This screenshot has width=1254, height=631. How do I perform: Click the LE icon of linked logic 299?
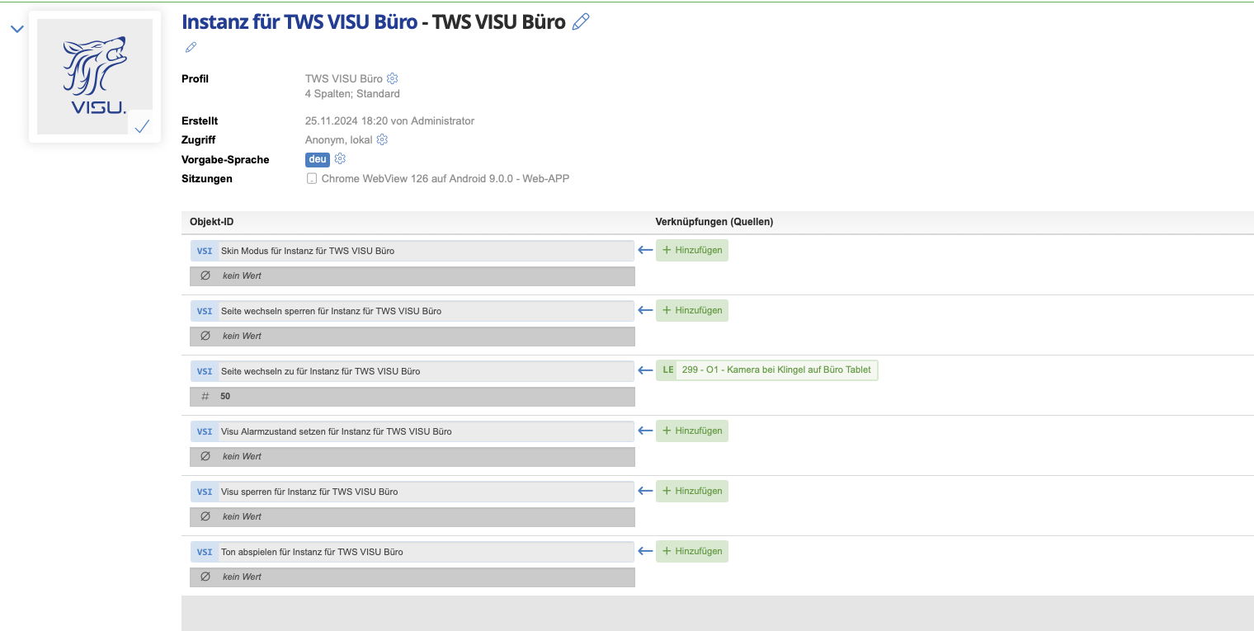(667, 370)
